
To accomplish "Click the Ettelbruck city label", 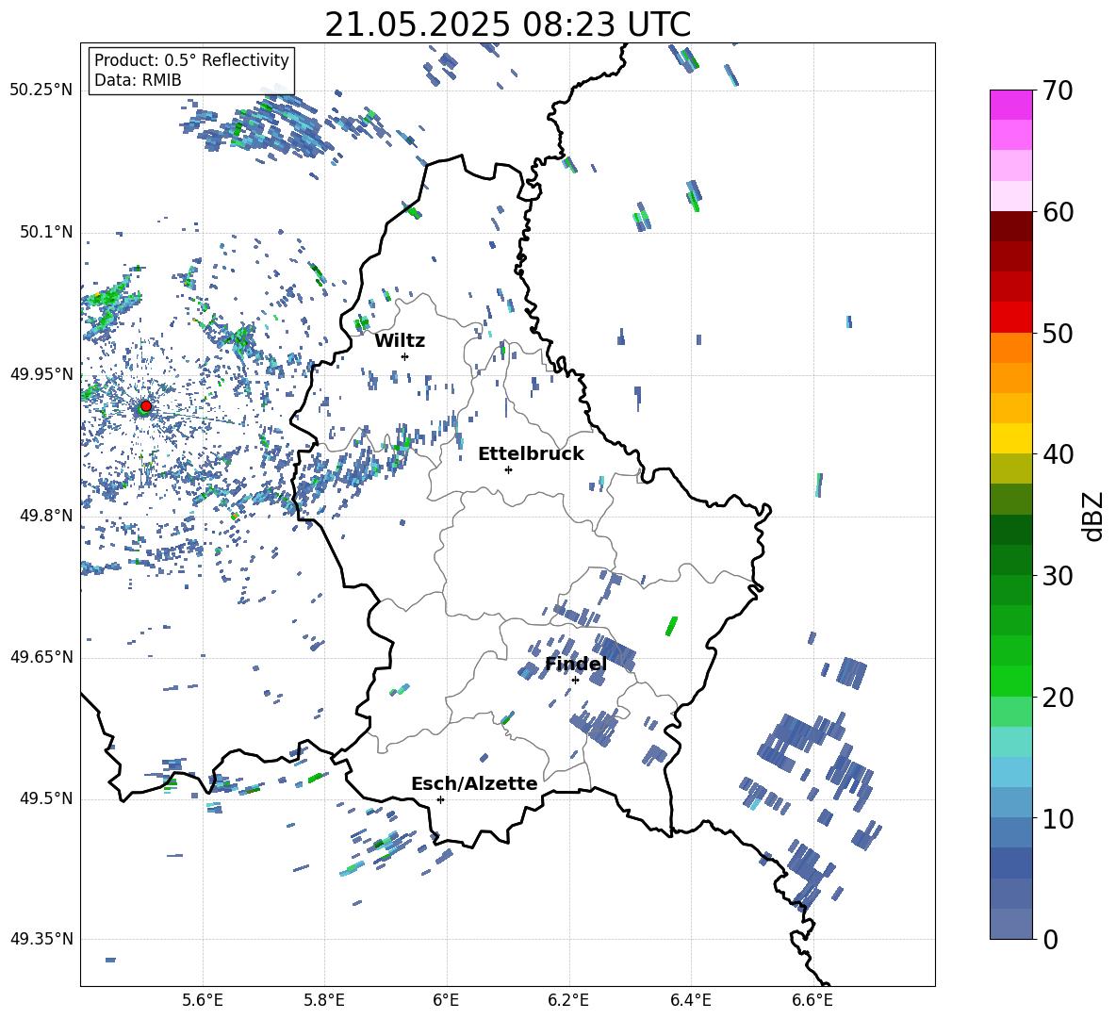I will click(x=531, y=454).
